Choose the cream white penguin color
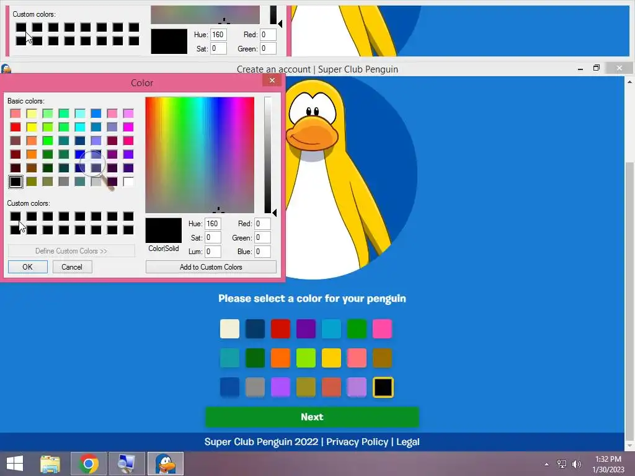The image size is (635, 476). pyautogui.click(x=229, y=328)
